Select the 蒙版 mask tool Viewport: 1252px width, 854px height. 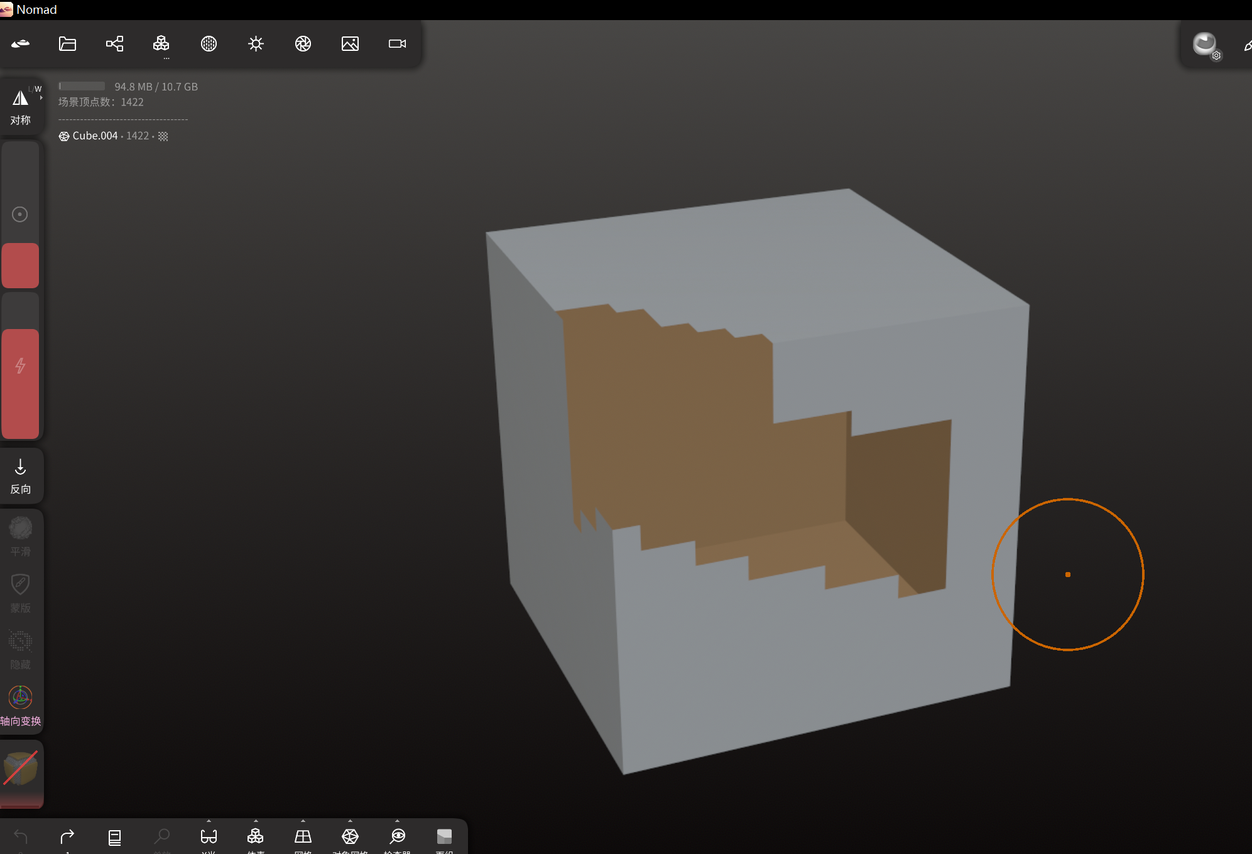click(x=20, y=592)
